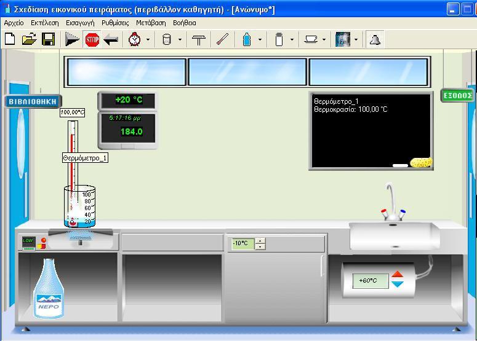This screenshot has height=341, width=477.
Task: Create a new experiment file
Action: pyautogui.click(x=10, y=39)
